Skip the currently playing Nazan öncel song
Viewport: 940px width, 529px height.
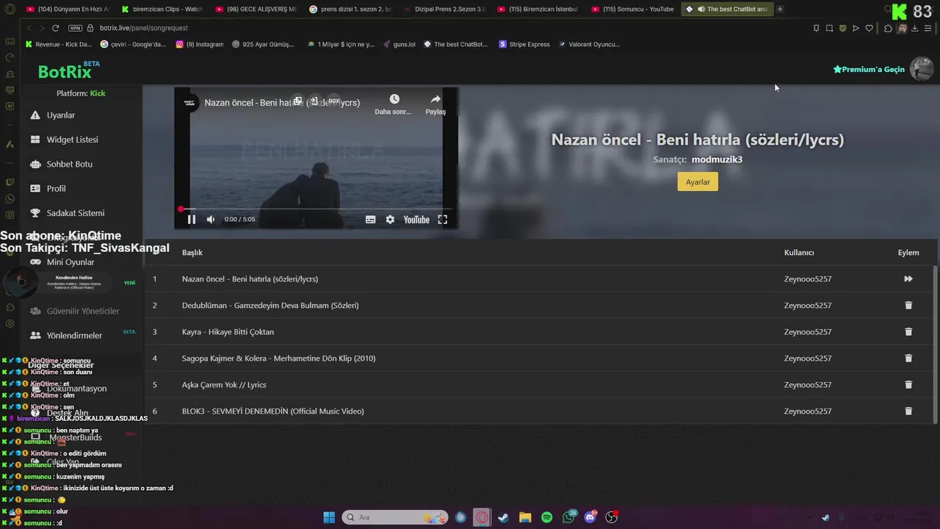click(x=908, y=278)
